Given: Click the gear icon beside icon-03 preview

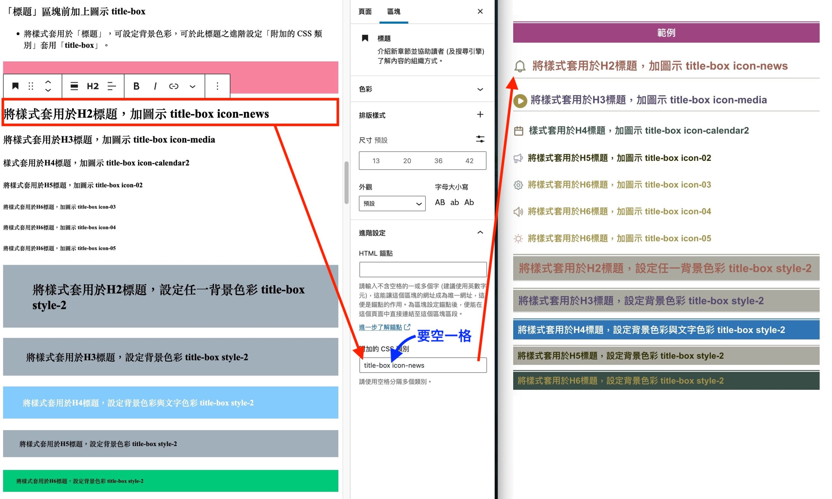Looking at the screenshot, I should tap(518, 185).
